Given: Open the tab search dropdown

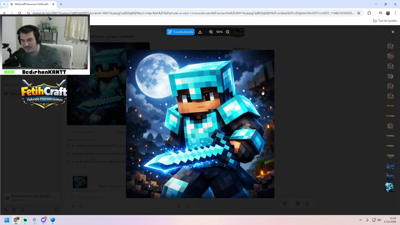Looking at the screenshot, I should [4, 4].
